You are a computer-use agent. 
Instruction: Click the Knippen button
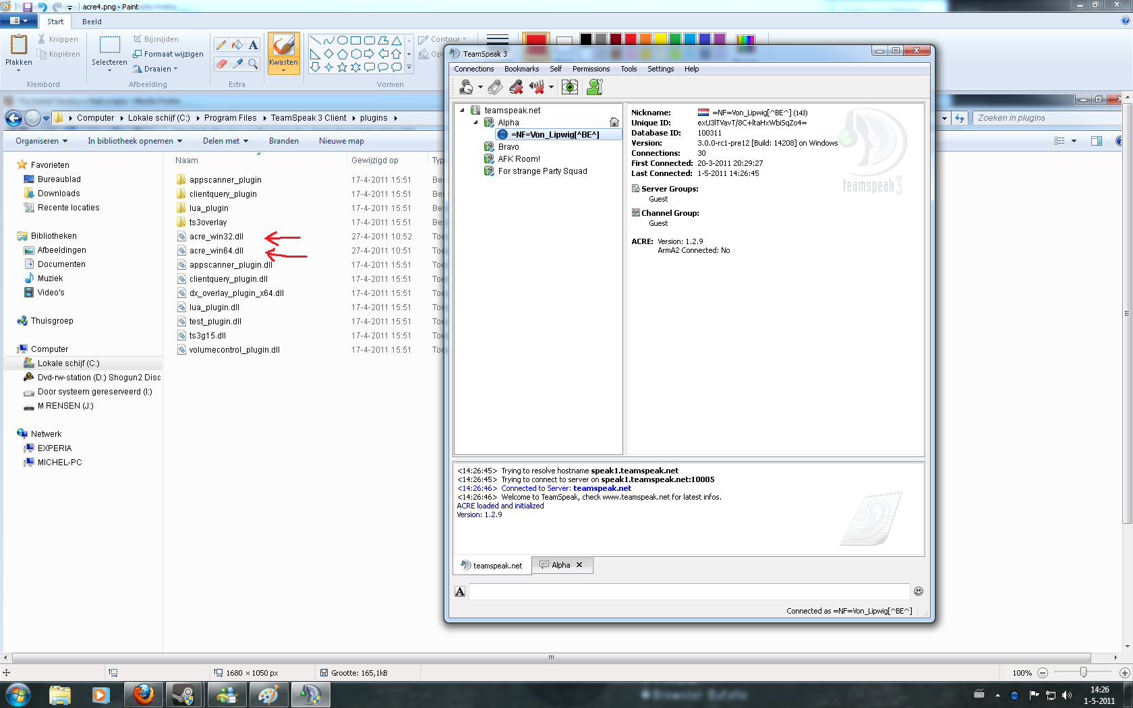[x=59, y=39]
